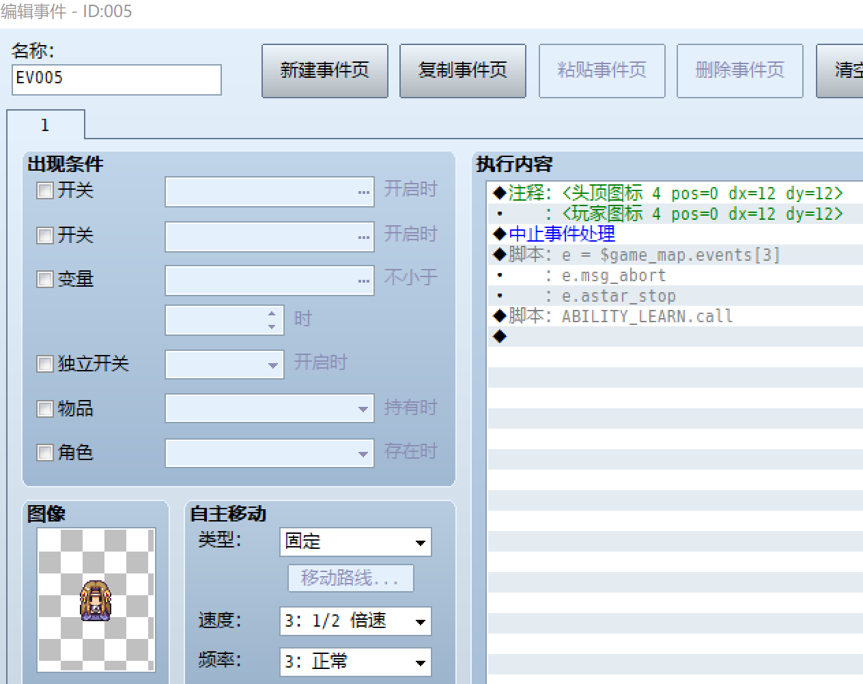Viewport: 863px width, 684px height.
Task: Click the 新建事件页 button
Action: pyautogui.click(x=325, y=71)
